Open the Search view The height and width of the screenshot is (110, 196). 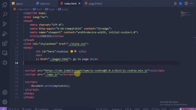[5, 14]
